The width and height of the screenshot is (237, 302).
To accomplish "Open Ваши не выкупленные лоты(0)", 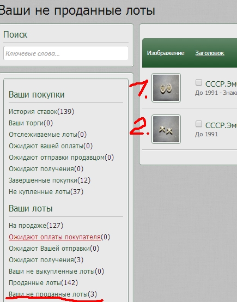I will pos(57,271).
